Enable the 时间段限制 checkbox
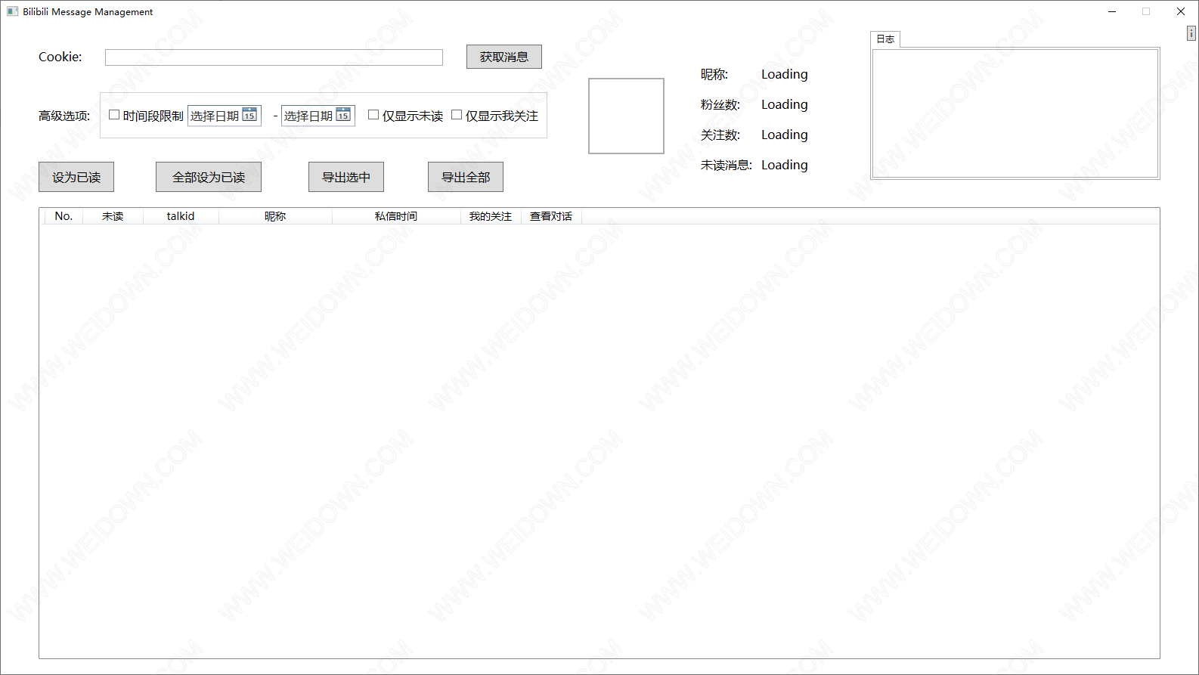The width and height of the screenshot is (1199, 675). tap(114, 115)
